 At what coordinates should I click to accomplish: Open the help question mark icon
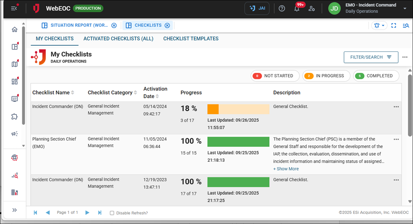point(282,8)
